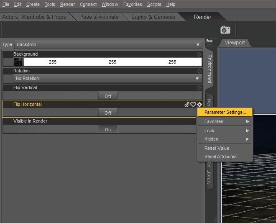Image resolution: width=276 pixels, height=223 pixels.
Task: Select Reset Value in context menu
Action: tap(225, 148)
